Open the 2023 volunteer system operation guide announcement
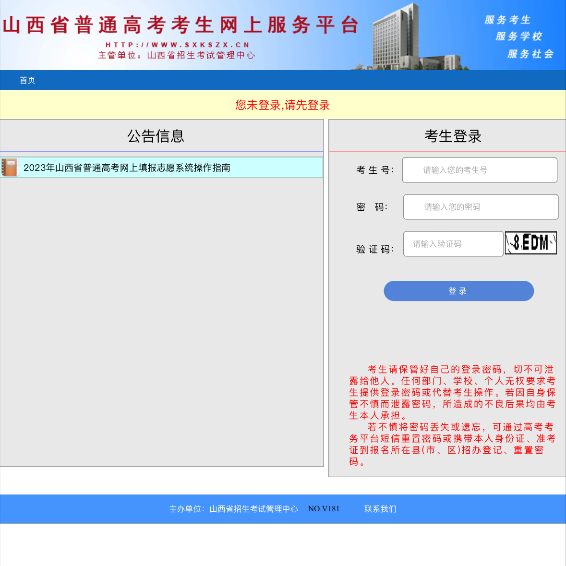This screenshot has height=566, width=566. pyautogui.click(x=128, y=168)
